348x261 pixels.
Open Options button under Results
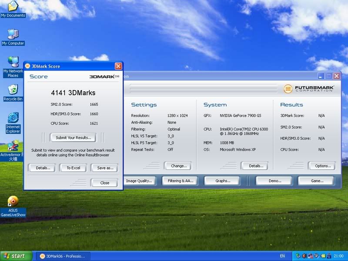[322, 166]
